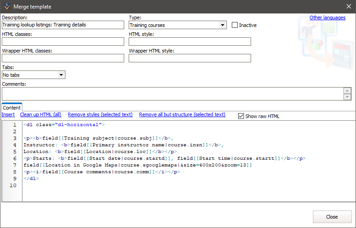356x228 pixels.
Task: Click the Wrapper HTML style field
Action: pyautogui.click(x=190, y=58)
